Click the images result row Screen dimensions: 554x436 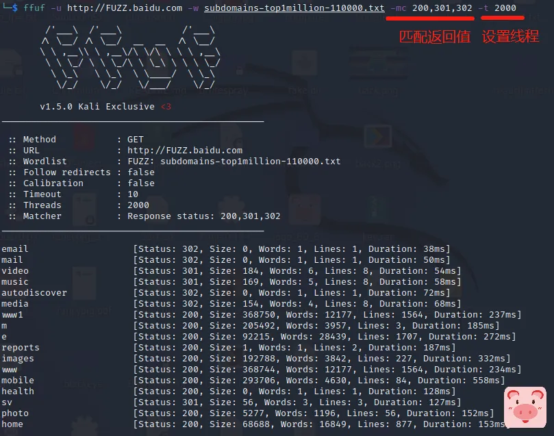coord(256,359)
